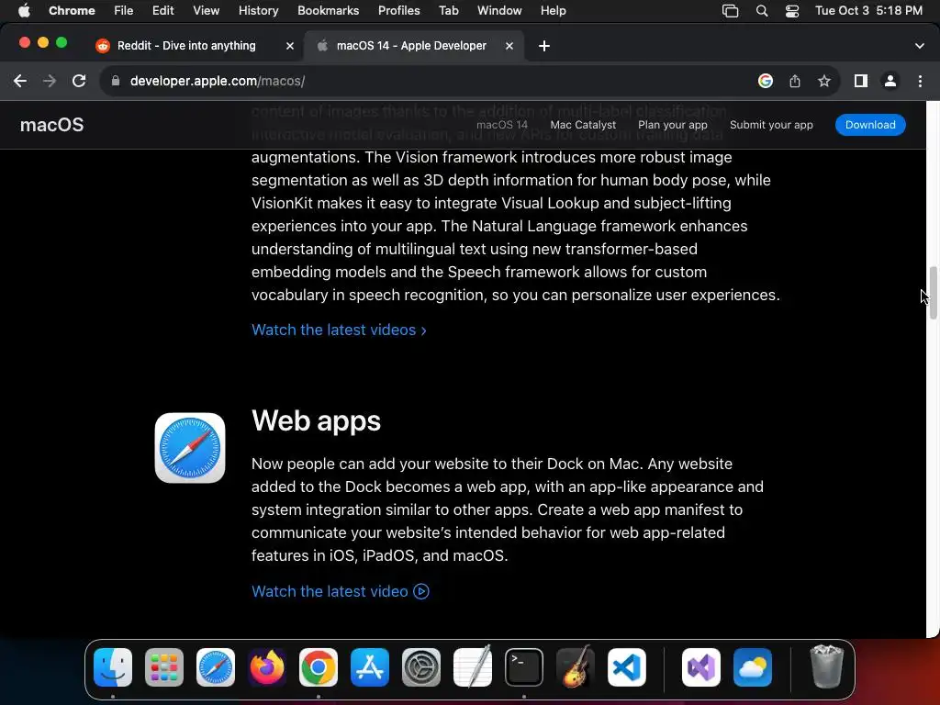Open Watch the latest videos link
Viewport: 940px width, 705px height.
pyautogui.click(x=339, y=330)
